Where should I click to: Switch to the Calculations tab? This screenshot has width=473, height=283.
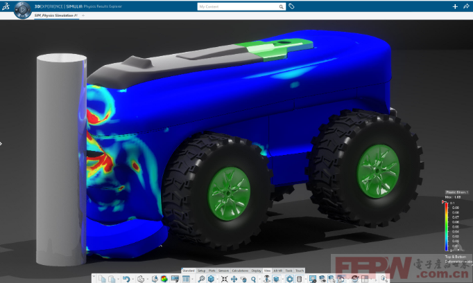point(240,271)
